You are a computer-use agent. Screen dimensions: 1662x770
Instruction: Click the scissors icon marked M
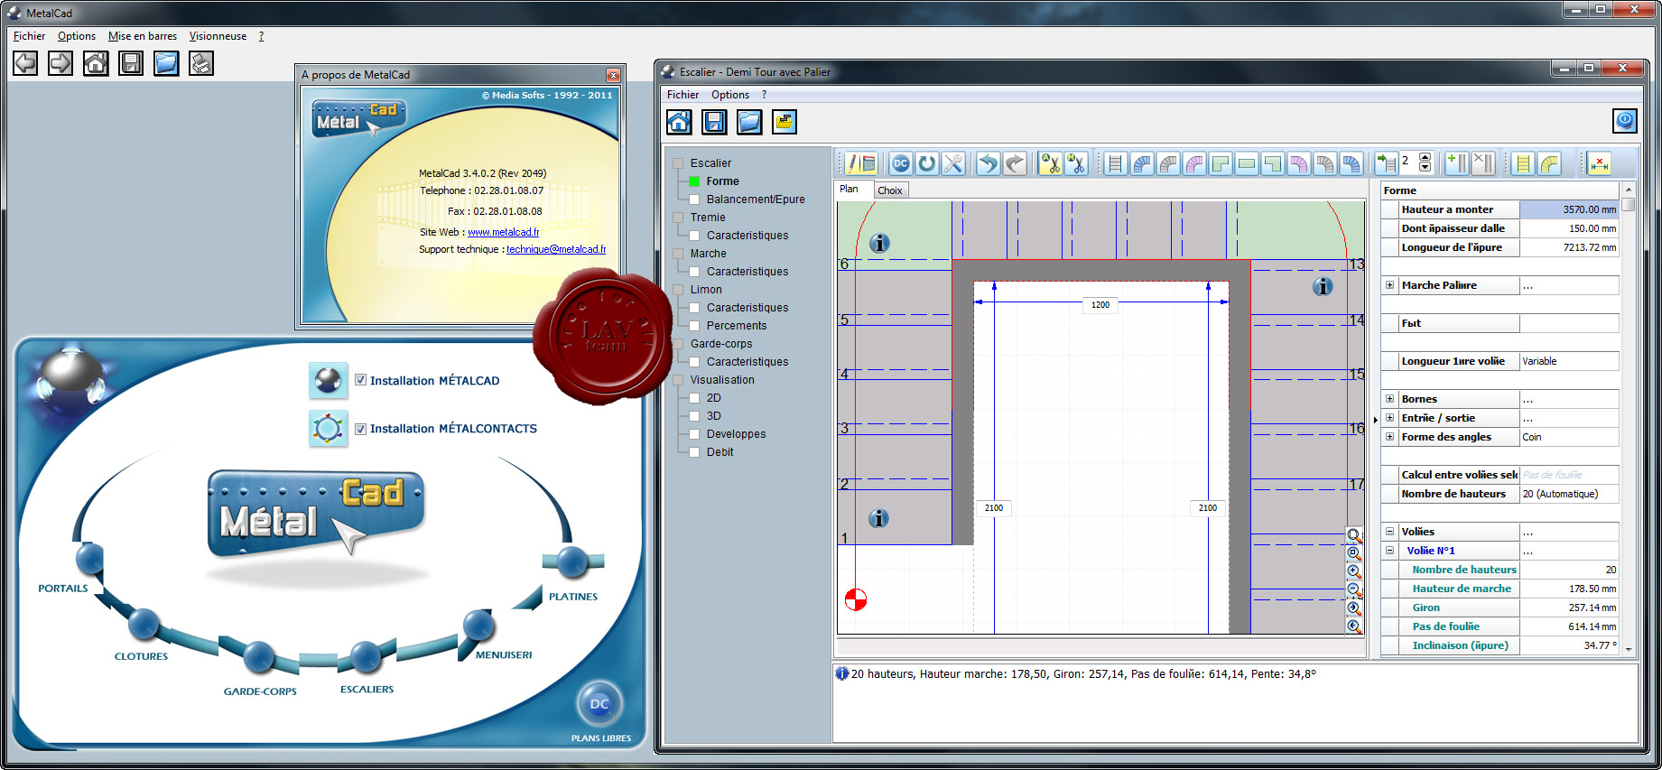pos(1076,163)
